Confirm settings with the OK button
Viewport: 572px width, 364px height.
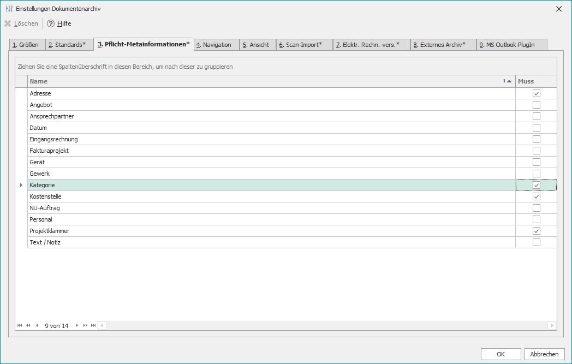pyautogui.click(x=500, y=354)
